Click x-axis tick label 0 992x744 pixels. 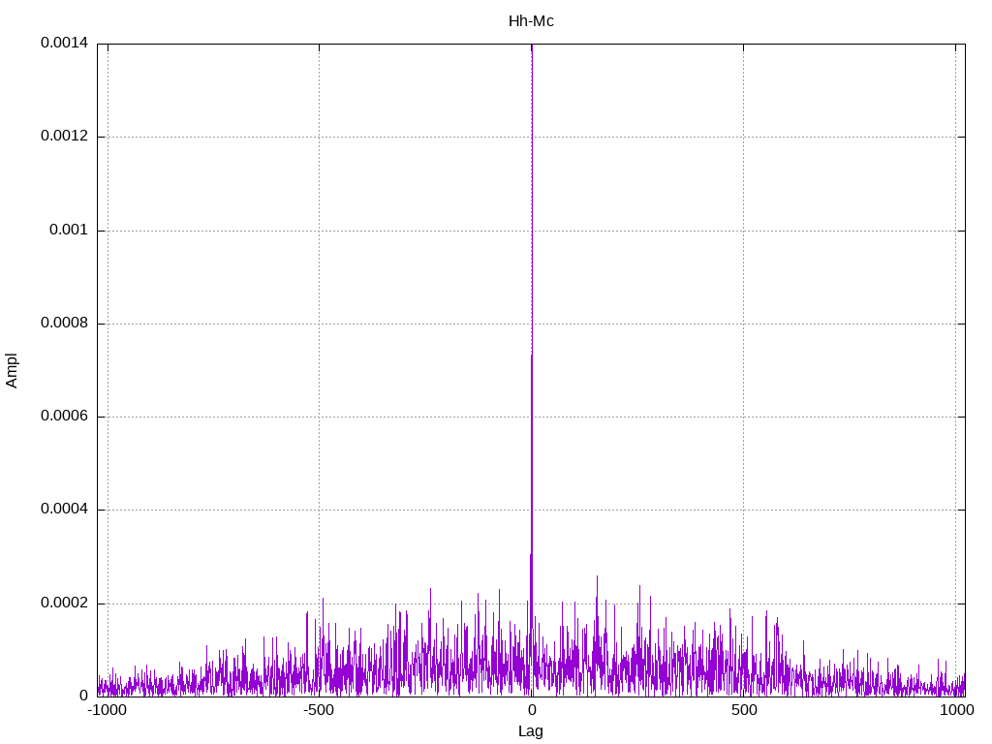(532, 710)
